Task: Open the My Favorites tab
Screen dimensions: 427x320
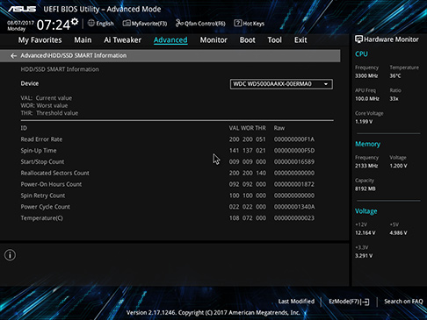Action: click(40, 40)
